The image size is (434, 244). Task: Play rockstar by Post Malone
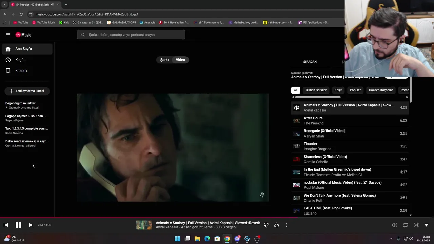click(x=350, y=185)
